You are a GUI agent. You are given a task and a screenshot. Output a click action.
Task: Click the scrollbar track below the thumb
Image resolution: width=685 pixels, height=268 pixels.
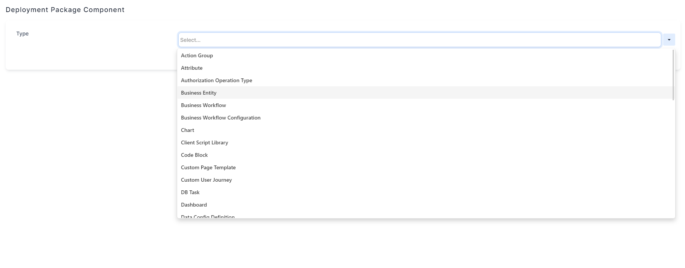point(673,158)
